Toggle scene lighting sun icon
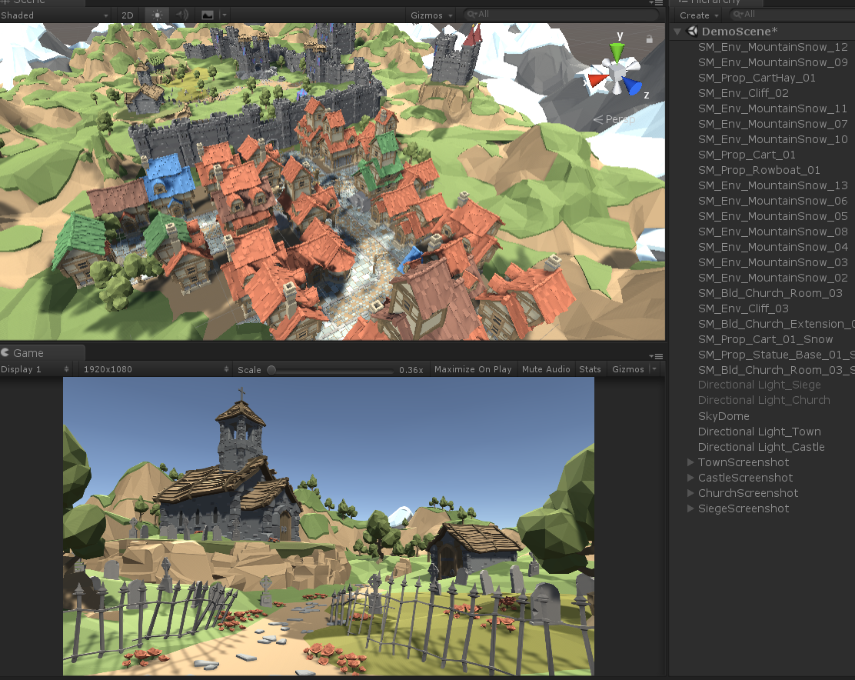The image size is (855, 680). coord(157,15)
